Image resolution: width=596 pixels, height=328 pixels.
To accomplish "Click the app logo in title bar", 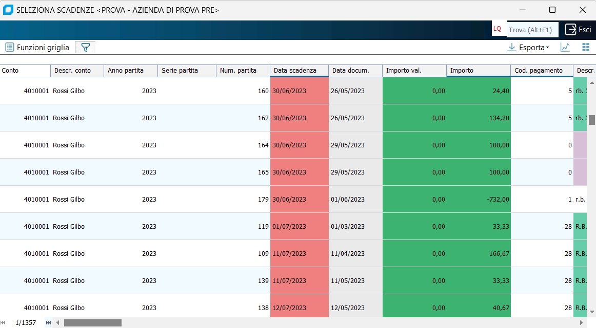I will [8, 10].
